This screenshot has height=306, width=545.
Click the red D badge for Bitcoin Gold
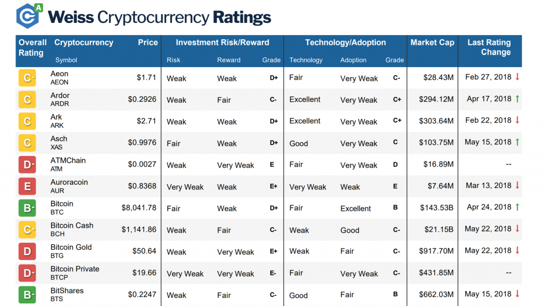[x=27, y=251]
